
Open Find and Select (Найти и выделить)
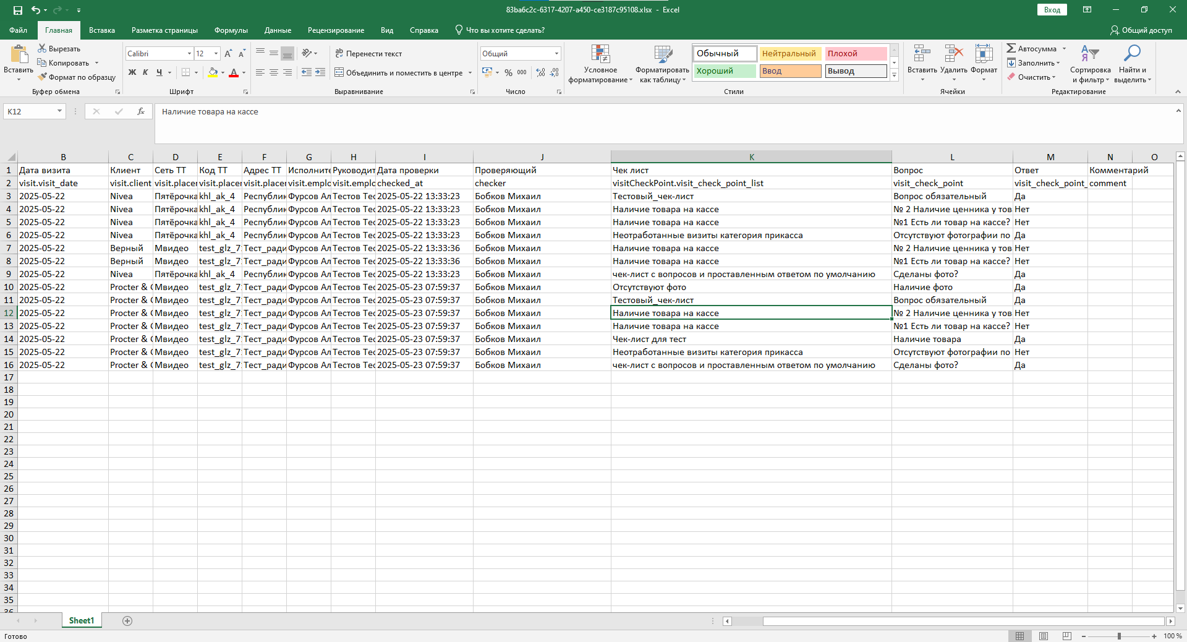point(1133,64)
